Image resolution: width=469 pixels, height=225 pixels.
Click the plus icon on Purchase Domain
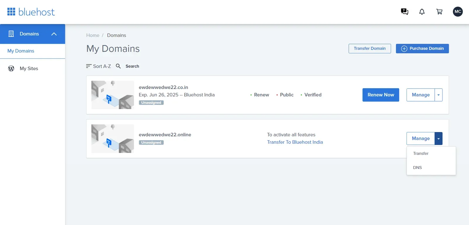[404, 49]
